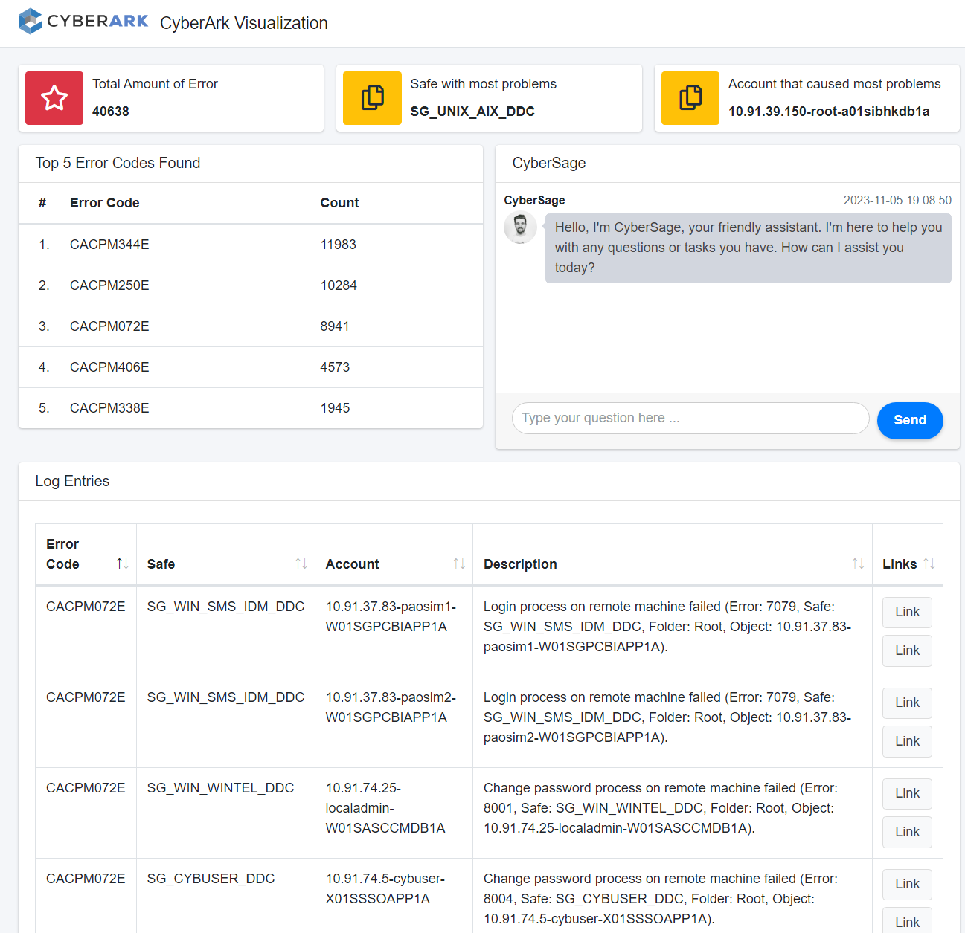This screenshot has height=933, width=965.
Task: Sort log entries by Links column arrows
Action: pyautogui.click(x=929, y=564)
